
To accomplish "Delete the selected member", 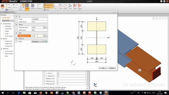I will pyautogui.click(x=75, y=7).
